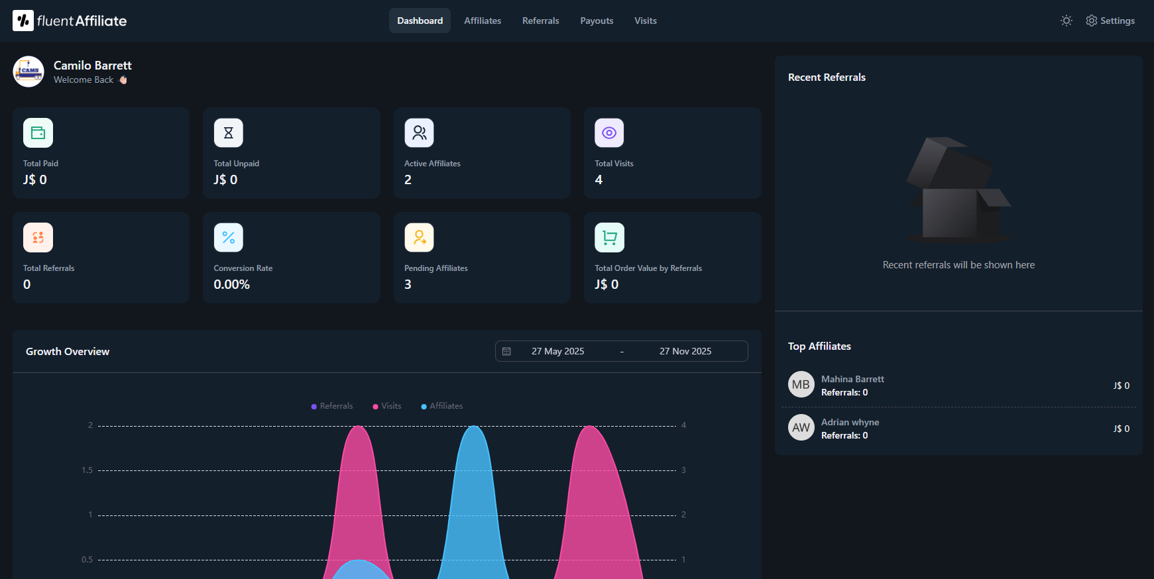The height and width of the screenshot is (579, 1154).
Task: Open end date 27 Nov 2025 picker
Action: click(685, 351)
